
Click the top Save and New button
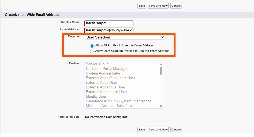158,6
